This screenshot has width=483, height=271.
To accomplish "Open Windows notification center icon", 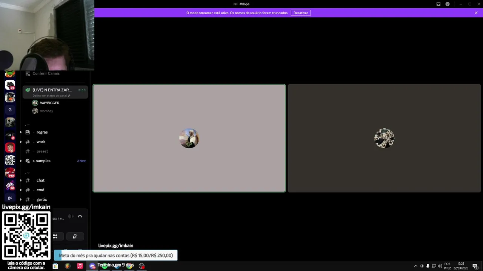I will pos(475,266).
